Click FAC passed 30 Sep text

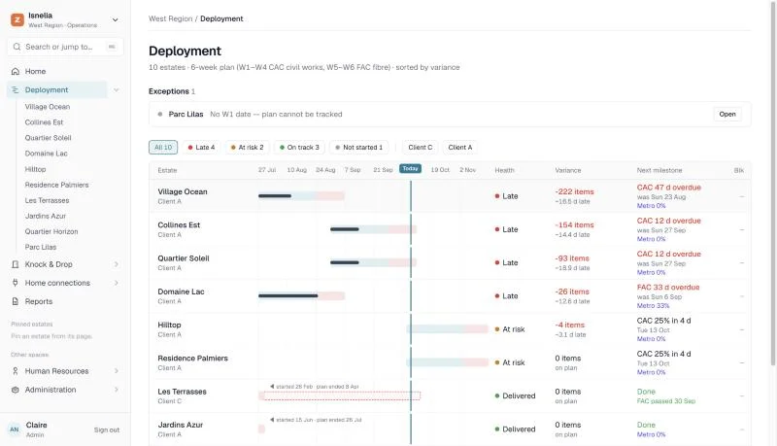(x=666, y=401)
